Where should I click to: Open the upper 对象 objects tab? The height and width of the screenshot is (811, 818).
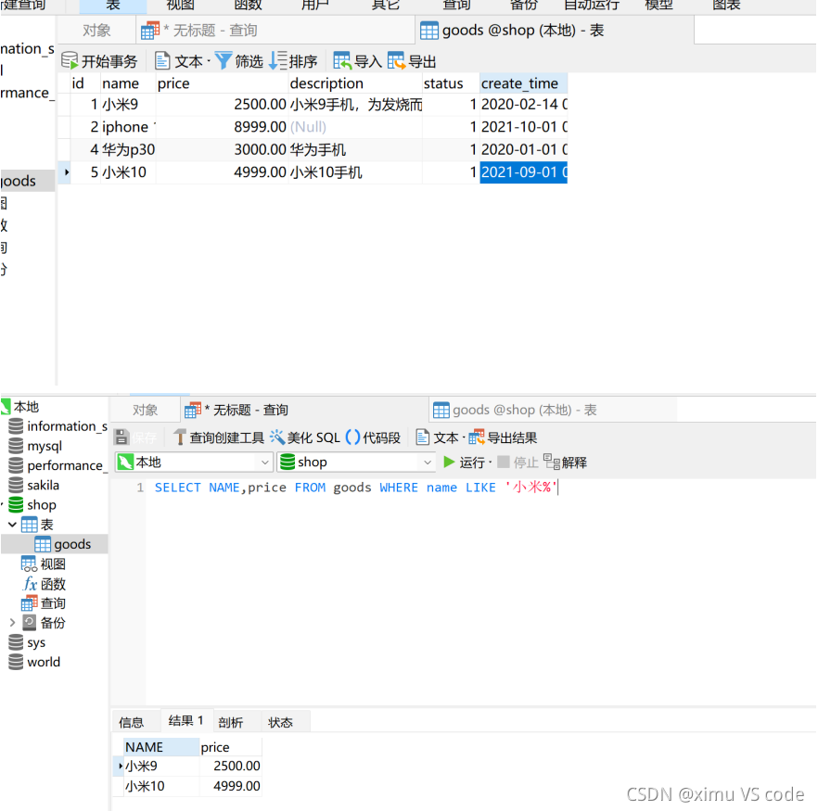point(96,31)
